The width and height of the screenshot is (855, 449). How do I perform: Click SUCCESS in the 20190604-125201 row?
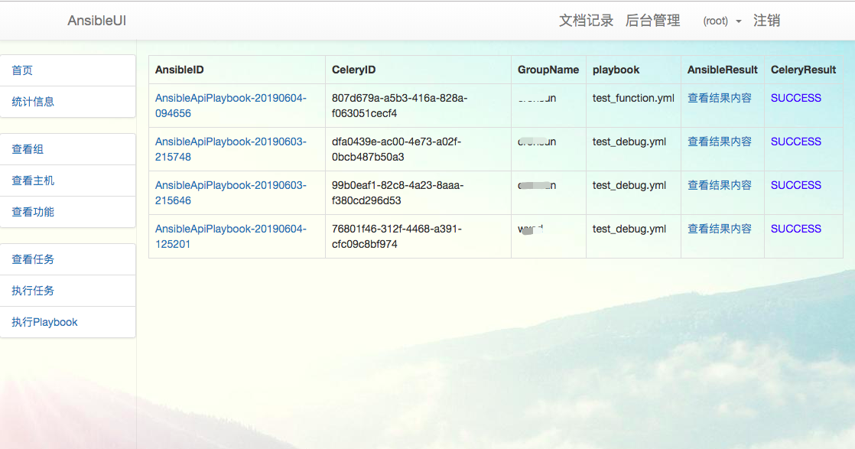point(795,229)
